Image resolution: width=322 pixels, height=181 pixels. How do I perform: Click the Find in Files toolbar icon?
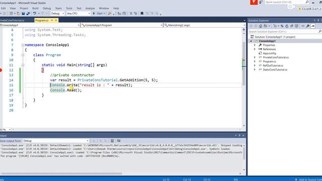110,14
